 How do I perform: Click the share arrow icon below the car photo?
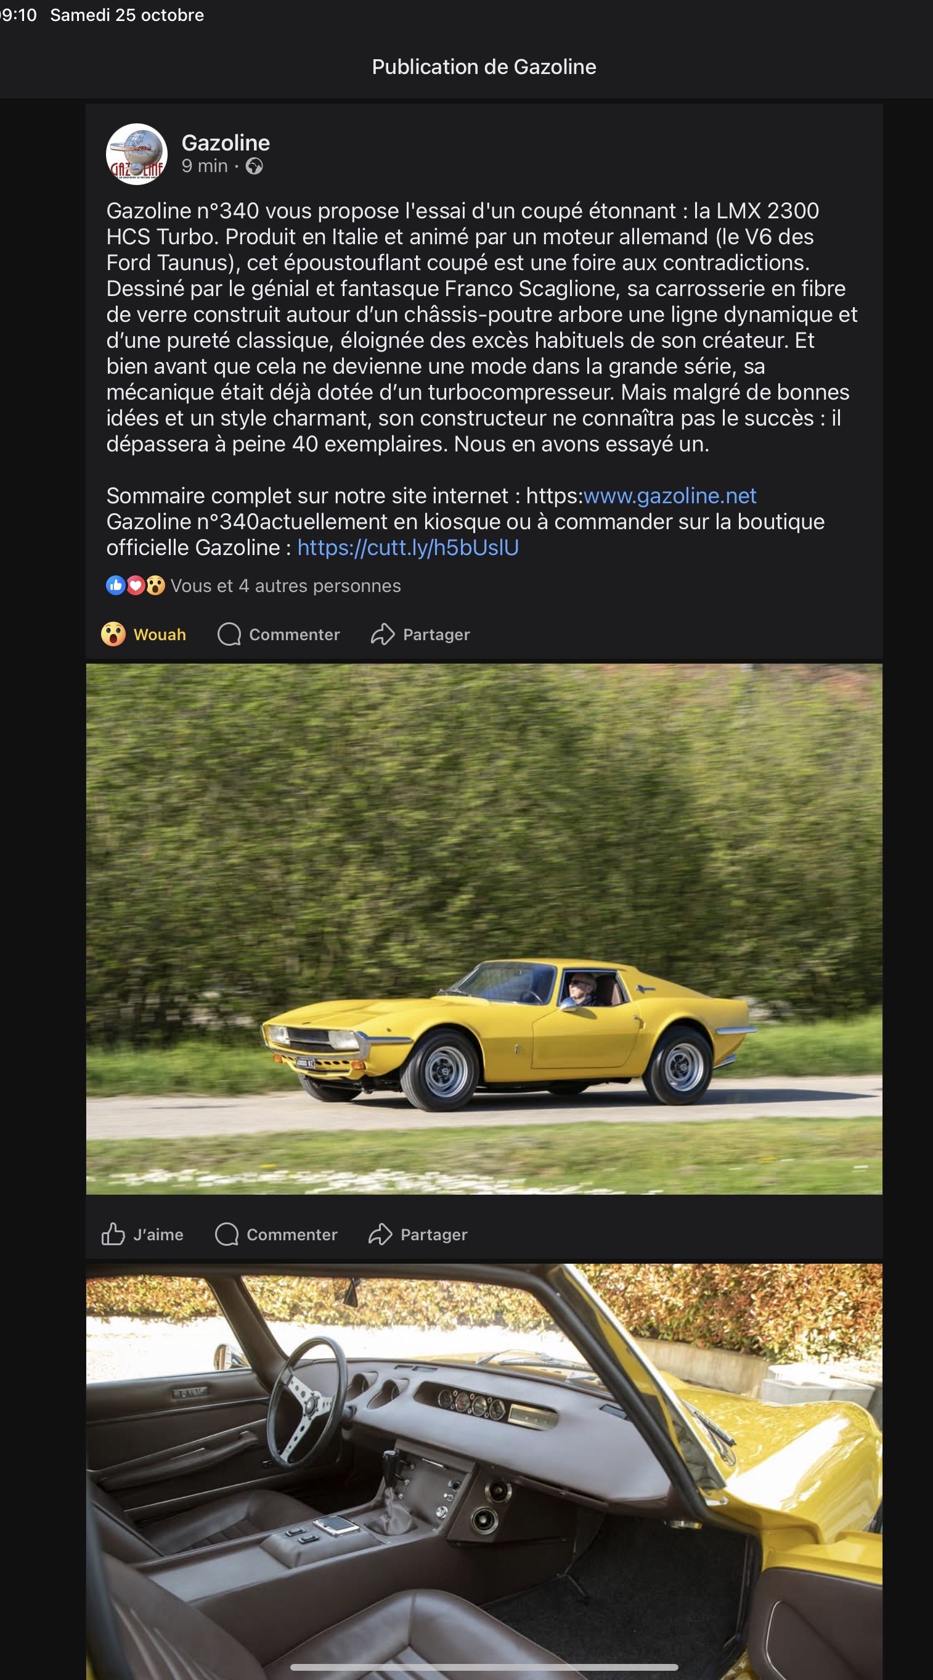(380, 1235)
